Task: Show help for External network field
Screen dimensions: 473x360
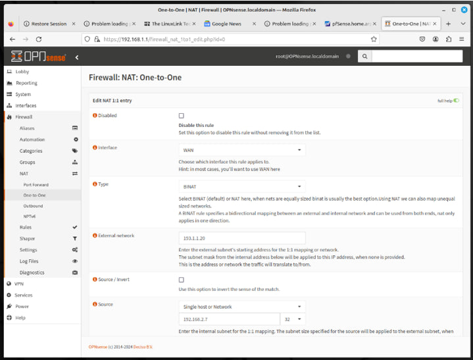Action: pyautogui.click(x=95, y=235)
